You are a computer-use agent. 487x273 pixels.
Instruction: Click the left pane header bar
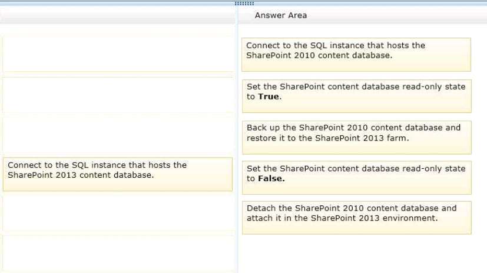(118, 15)
